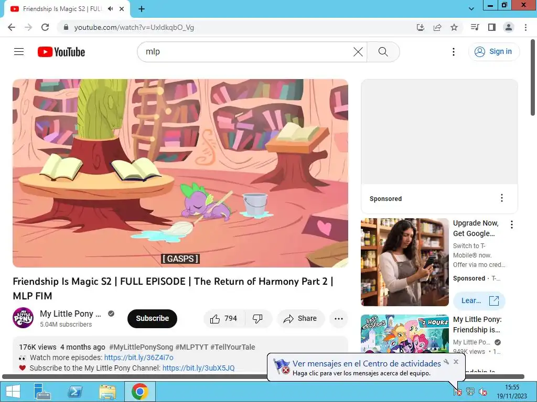Click the Learn more ad button
The width and height of the screenshot is (537, 402).
pos(479,300)
